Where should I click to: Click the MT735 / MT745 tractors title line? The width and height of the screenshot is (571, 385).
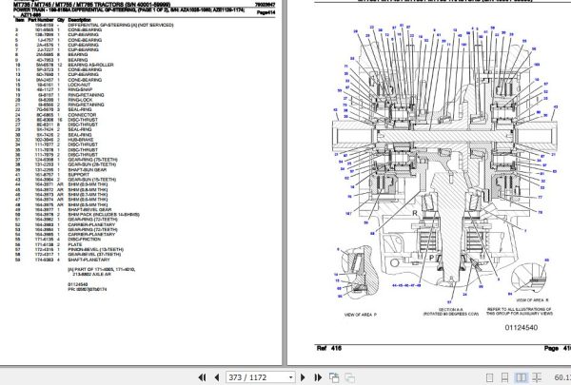point(91,5)
